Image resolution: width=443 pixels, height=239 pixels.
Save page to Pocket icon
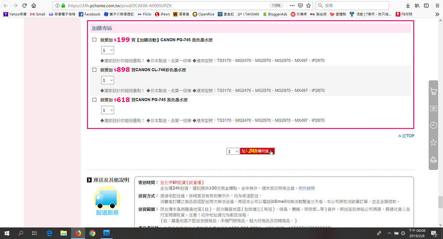300,5
